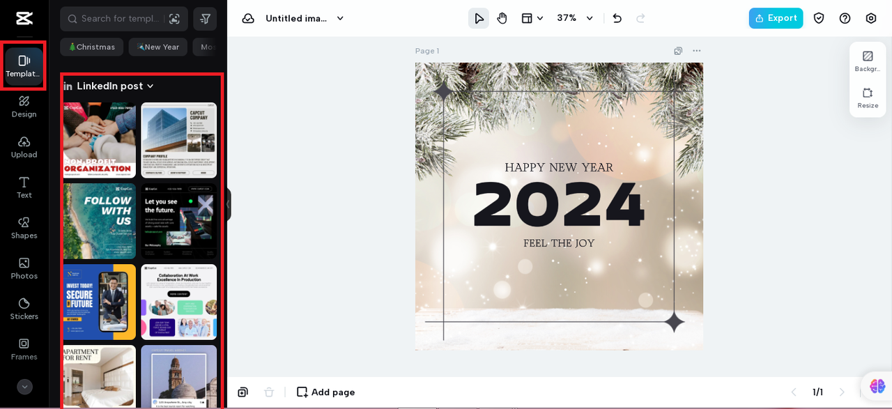Expand the project name dropdown arrow
Viewport: 892px width, 409px height.
[x=340, y=18]
